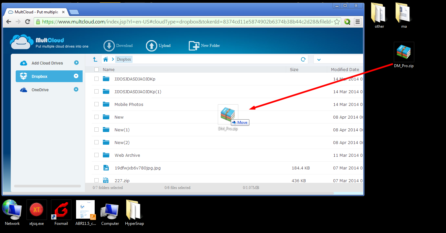Open JJJOSJDASDJAOJDKp(1) folder name
Screen dimensions: 446x233
138,92
